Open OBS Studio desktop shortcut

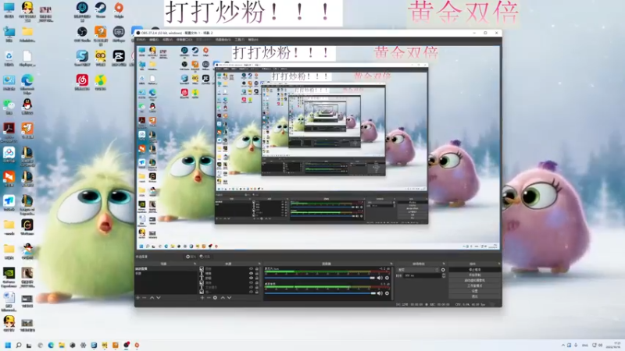click(82, 33)
